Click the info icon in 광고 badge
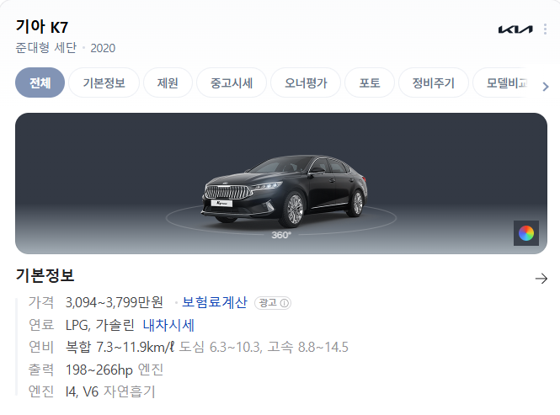The height and width of the screenshot is (415, 560). (x=285, y=303)
